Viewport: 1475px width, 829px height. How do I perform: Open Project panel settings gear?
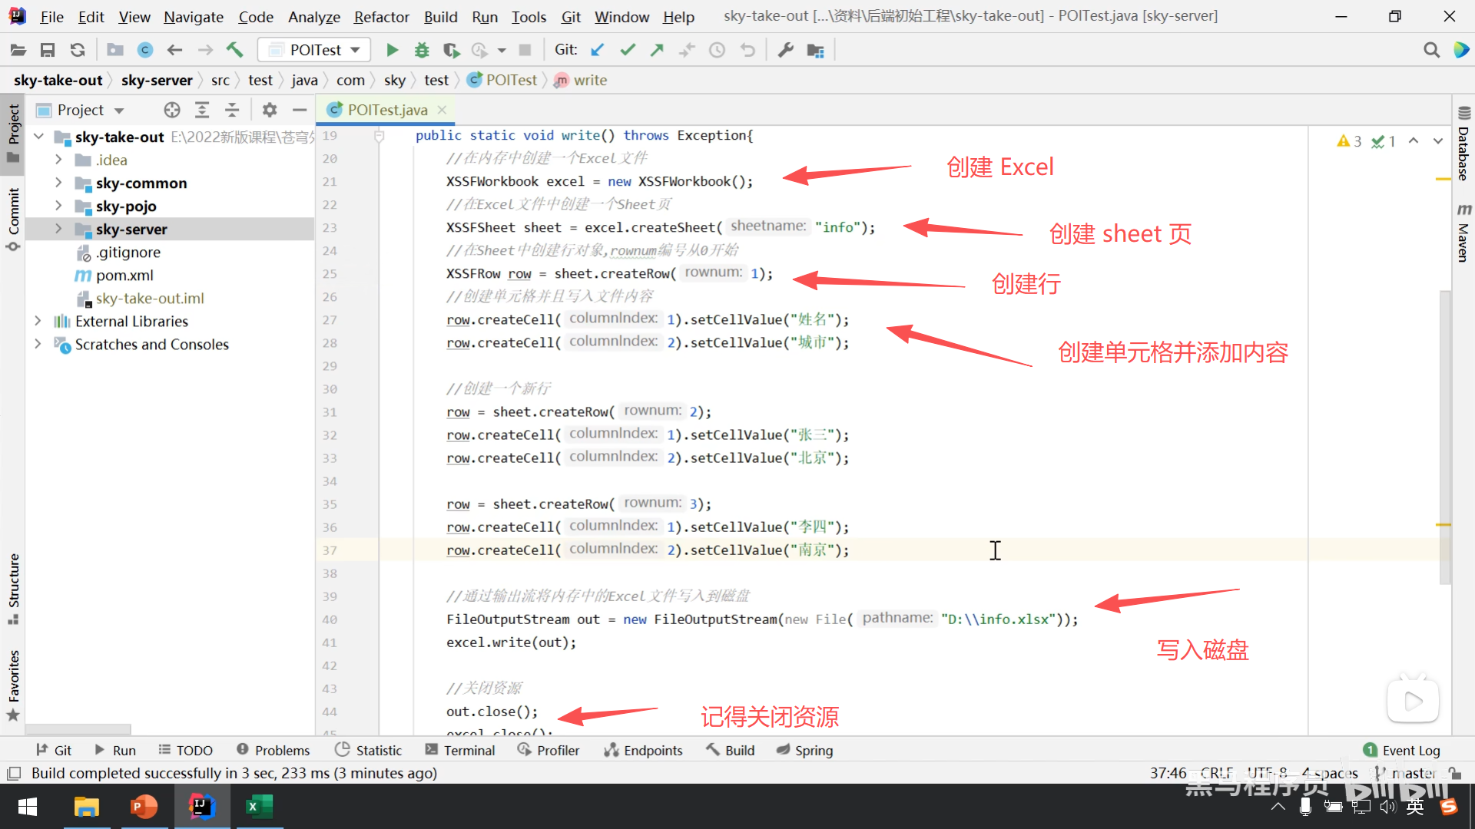269,110
